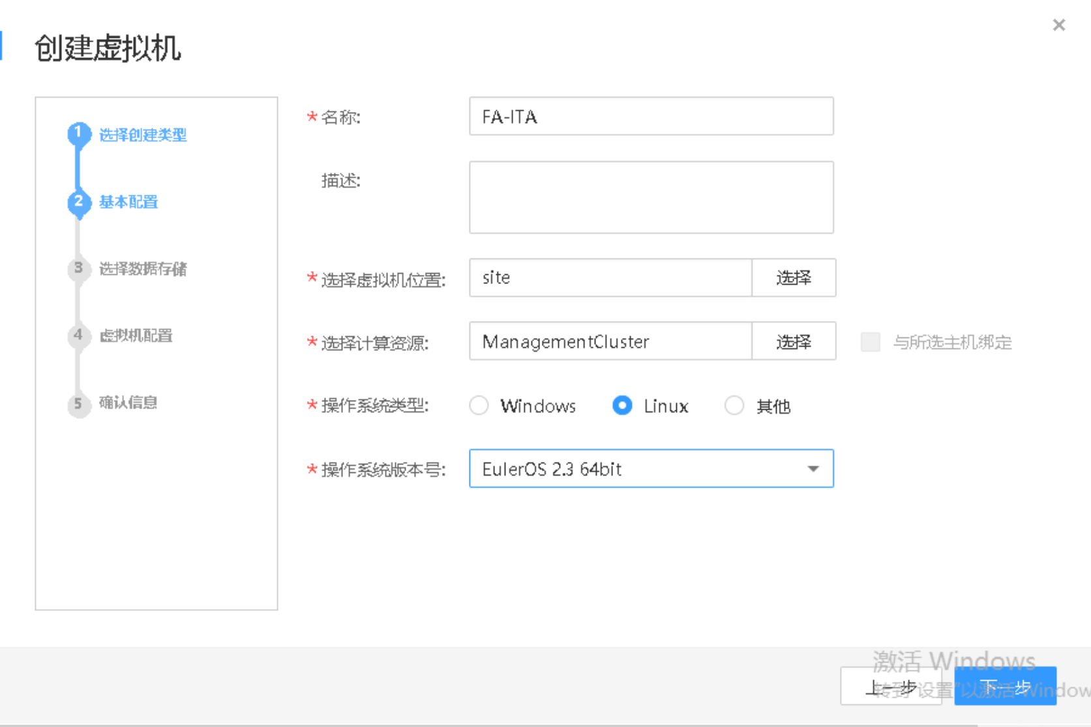Select the Windows operating system radio button
Image resolution: width=1091 pixels, height=727 pixels.
tap(479, 405)
